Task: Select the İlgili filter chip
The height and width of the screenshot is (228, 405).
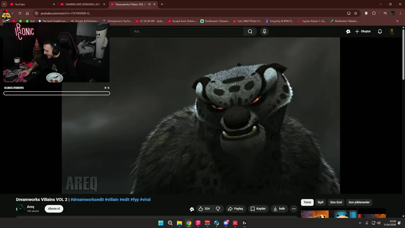Action: click(321, 202)
